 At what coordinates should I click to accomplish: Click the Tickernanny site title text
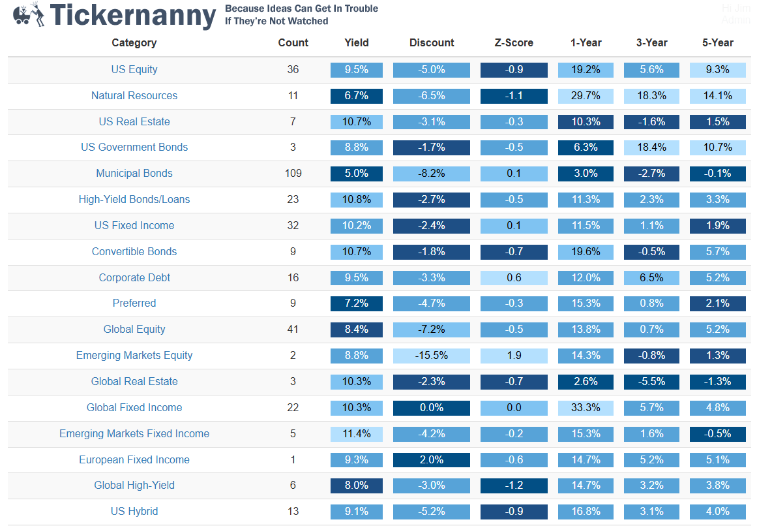click(x=132, y=16)
